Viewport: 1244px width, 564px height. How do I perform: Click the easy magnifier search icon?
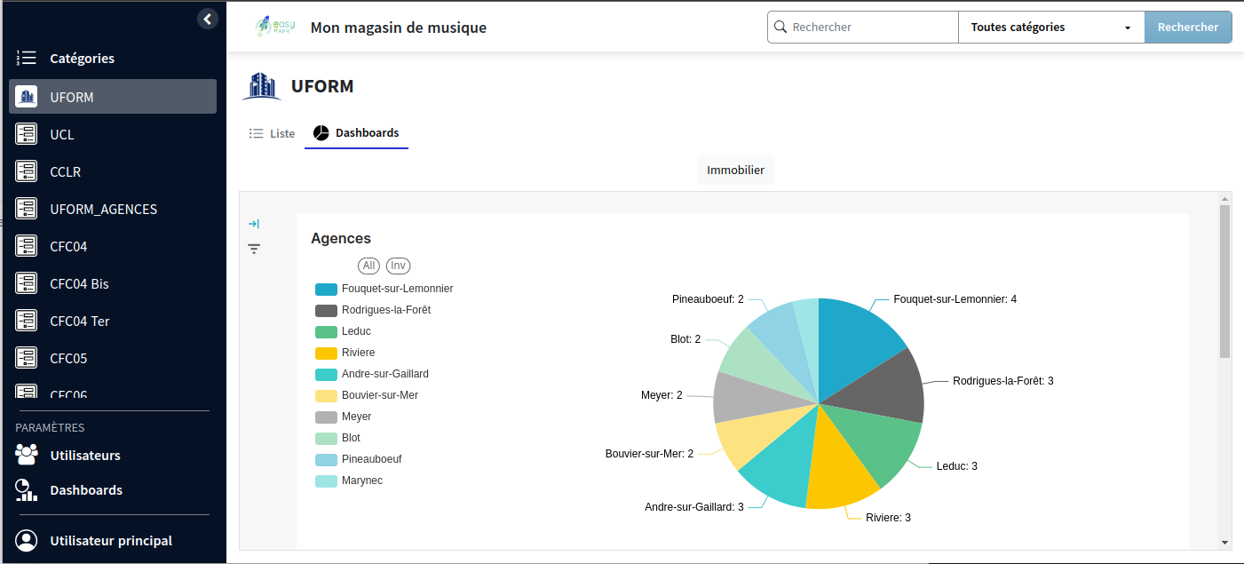[780, 27]
